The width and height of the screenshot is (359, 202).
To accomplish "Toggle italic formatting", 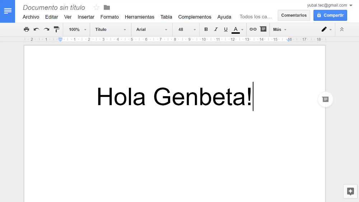I will (216, 29).
